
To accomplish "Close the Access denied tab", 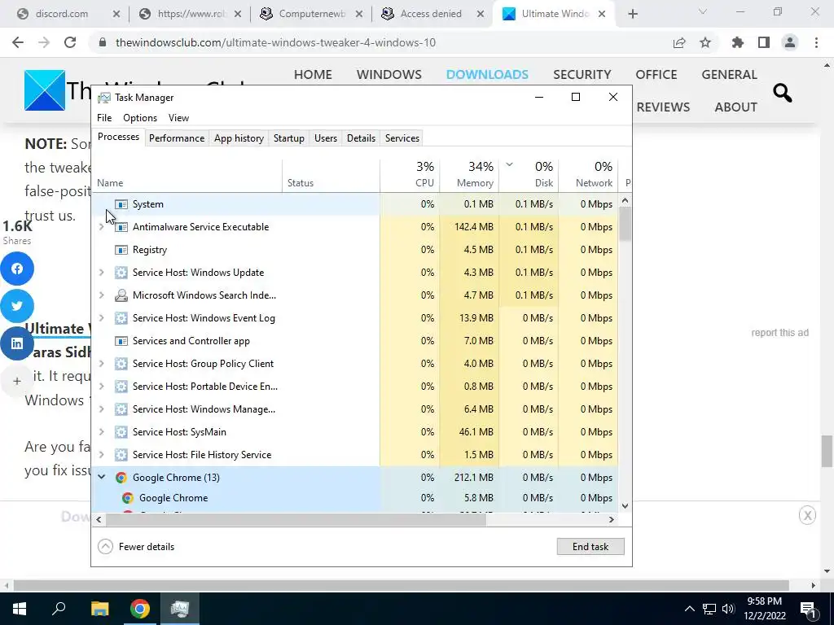I will point(481,15).
